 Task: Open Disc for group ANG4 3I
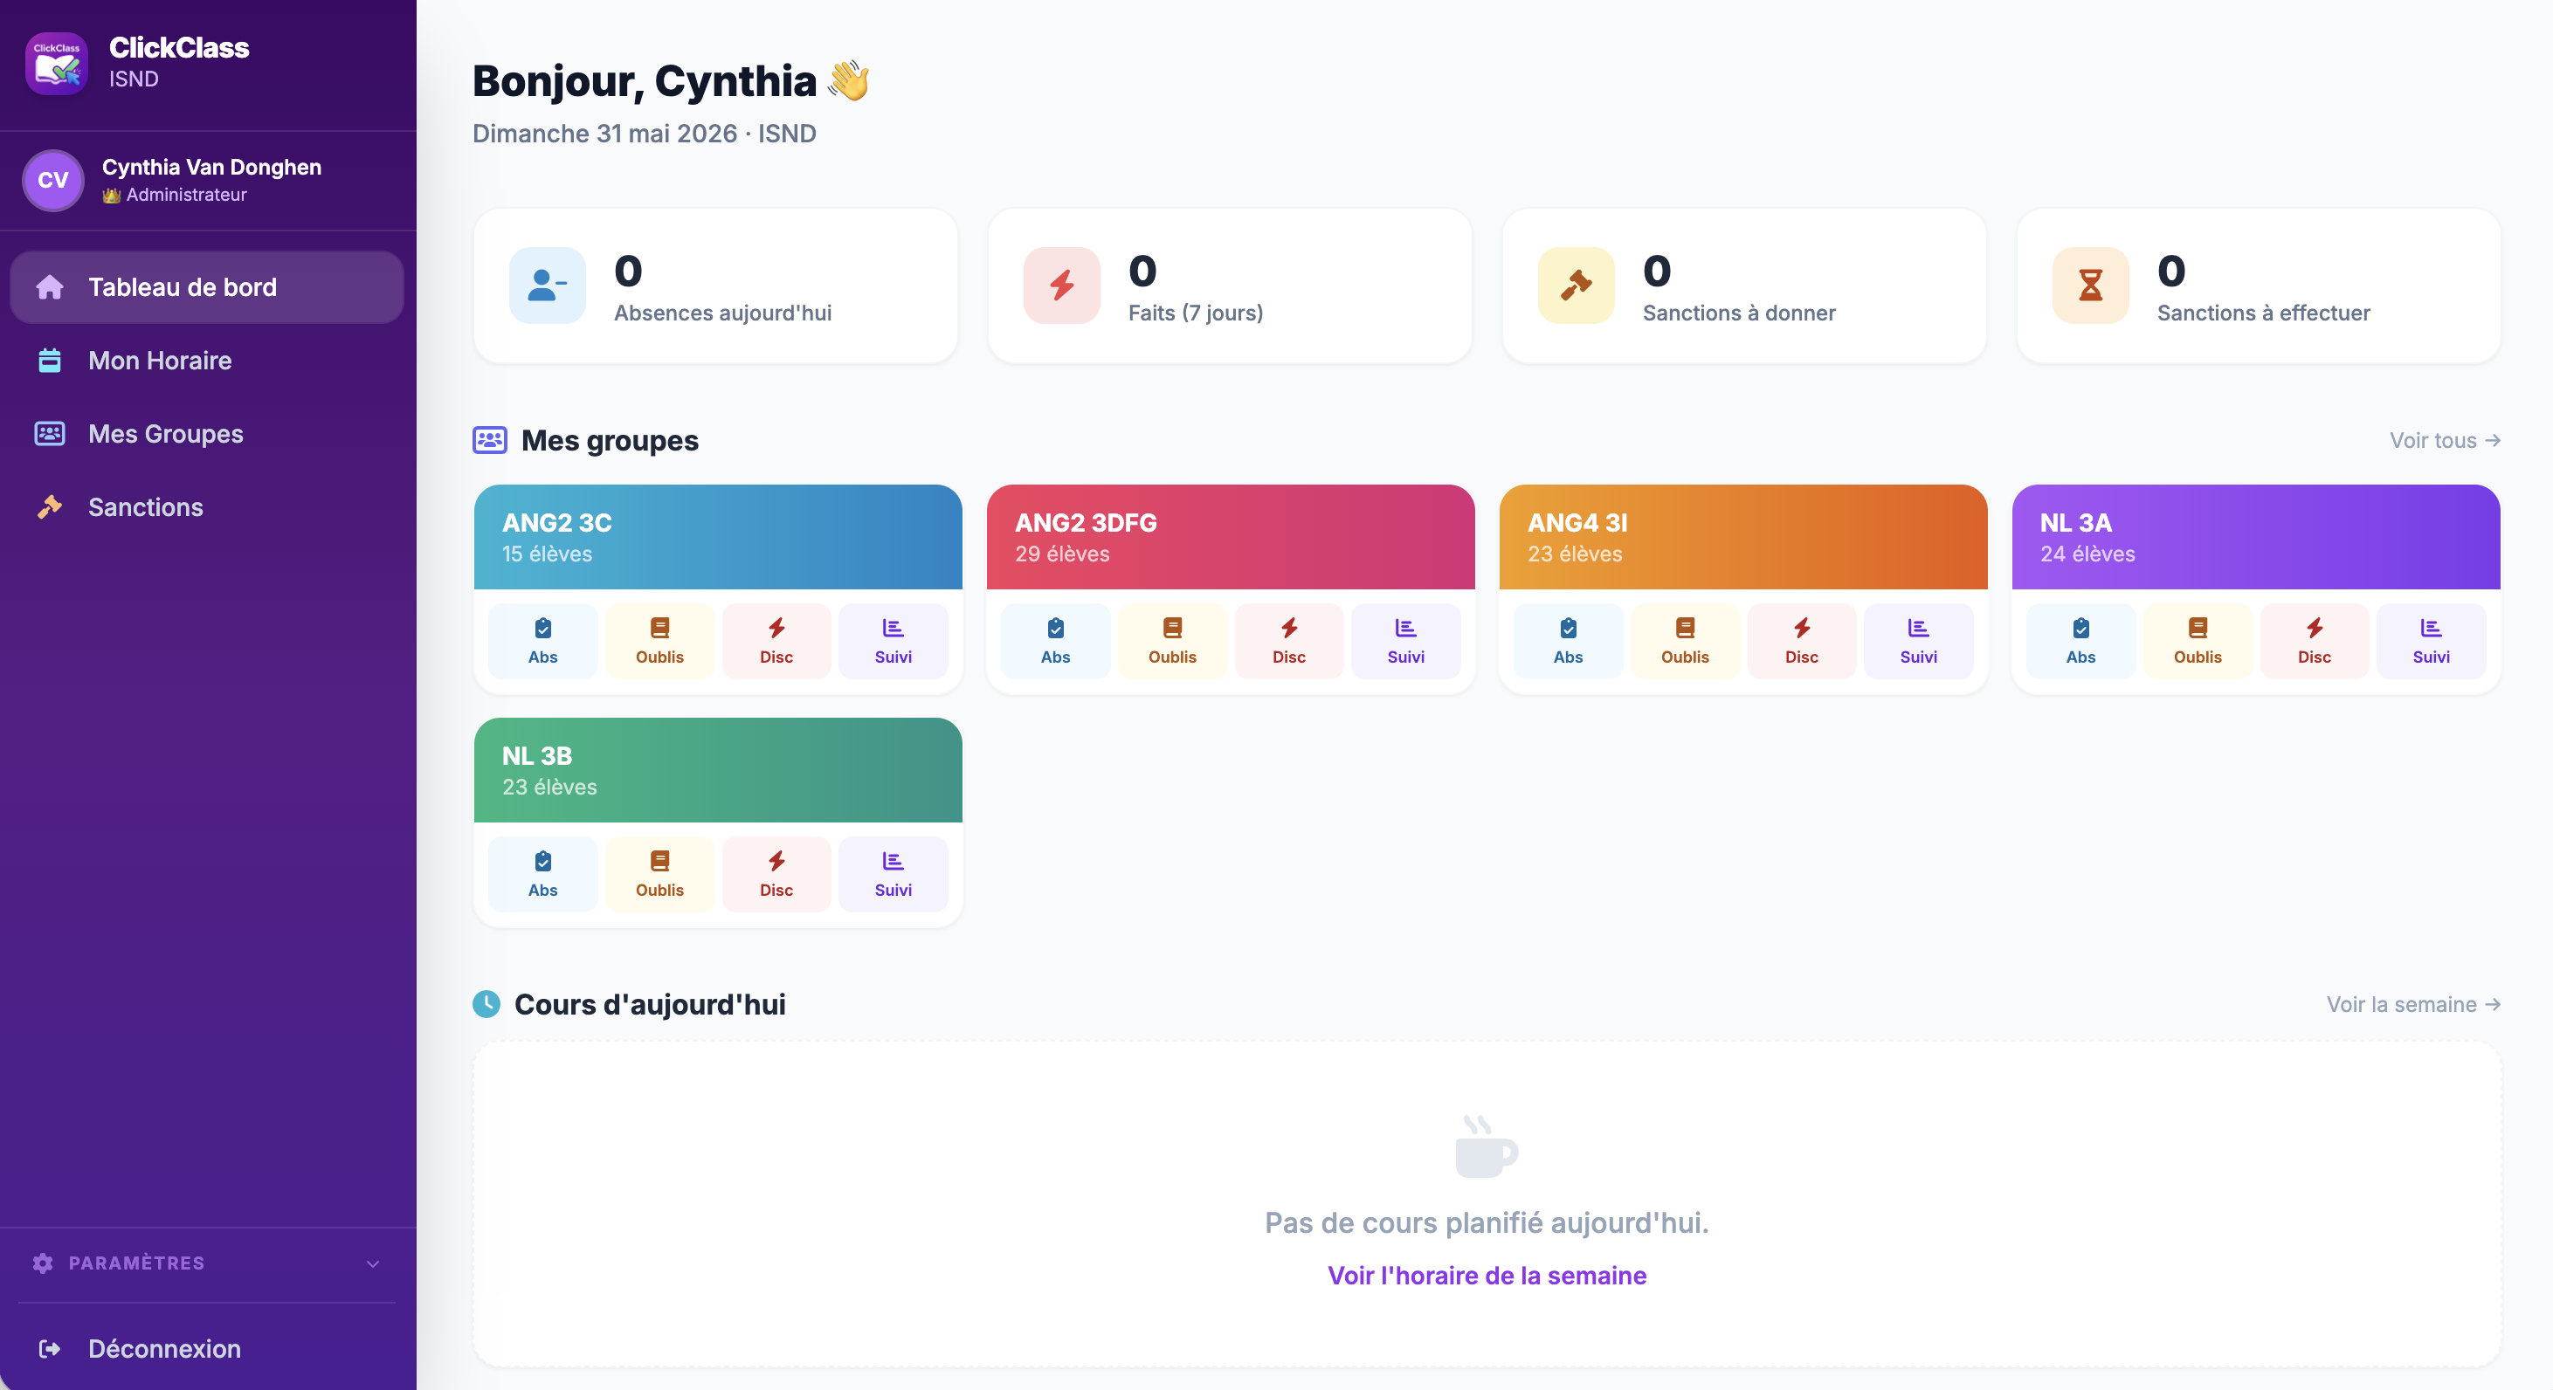(1802, 641)
